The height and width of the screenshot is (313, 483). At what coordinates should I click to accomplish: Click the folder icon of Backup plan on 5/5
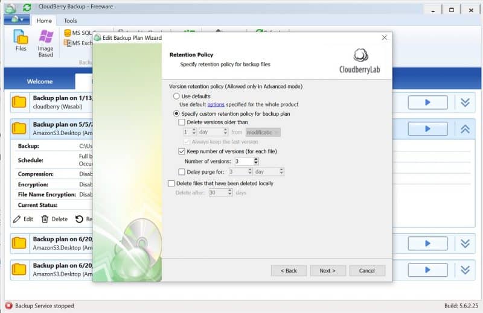coord(19,128)
